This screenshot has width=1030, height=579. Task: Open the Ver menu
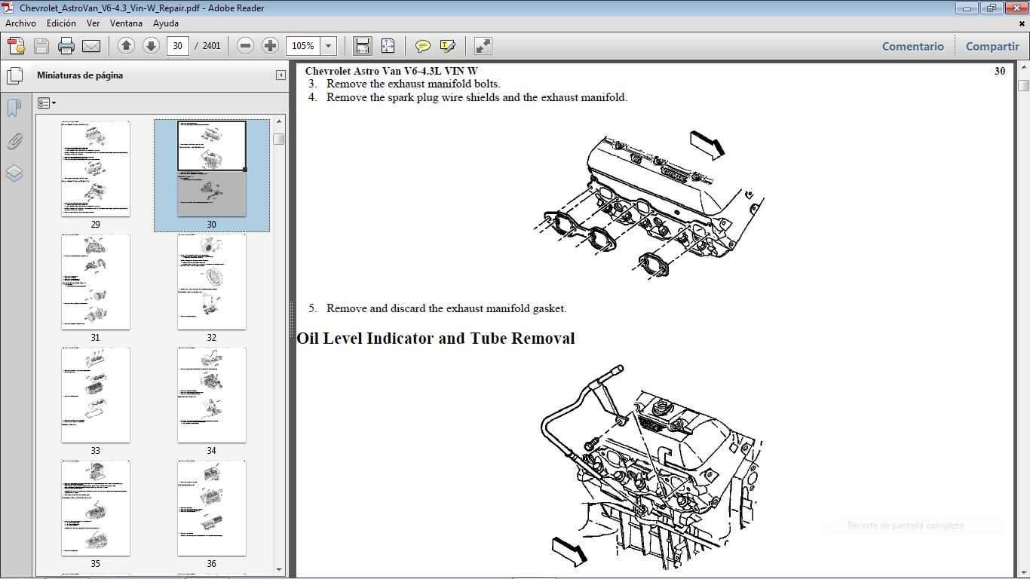[93, 23]
